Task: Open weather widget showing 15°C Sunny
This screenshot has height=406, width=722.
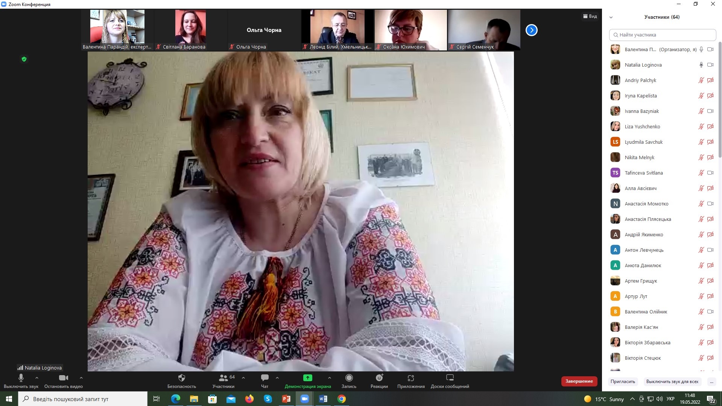Action: coord(604,399)
